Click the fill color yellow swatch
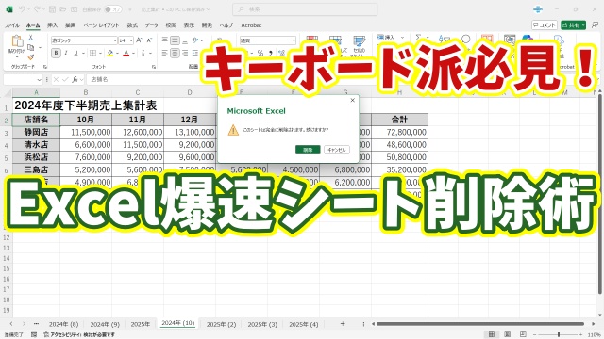The height and width of the screenshot is (339, 604). click(110, 53)
